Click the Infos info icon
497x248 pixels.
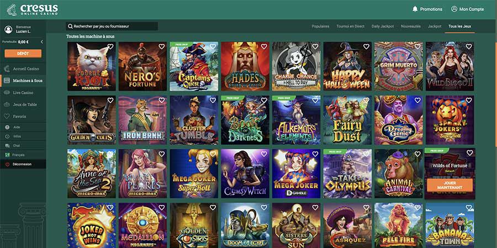point(7,136)
